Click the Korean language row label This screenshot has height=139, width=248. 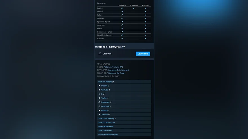tap(100, 29)
